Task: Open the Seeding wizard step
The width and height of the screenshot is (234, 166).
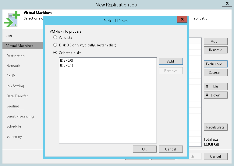Action: [13, 106]
